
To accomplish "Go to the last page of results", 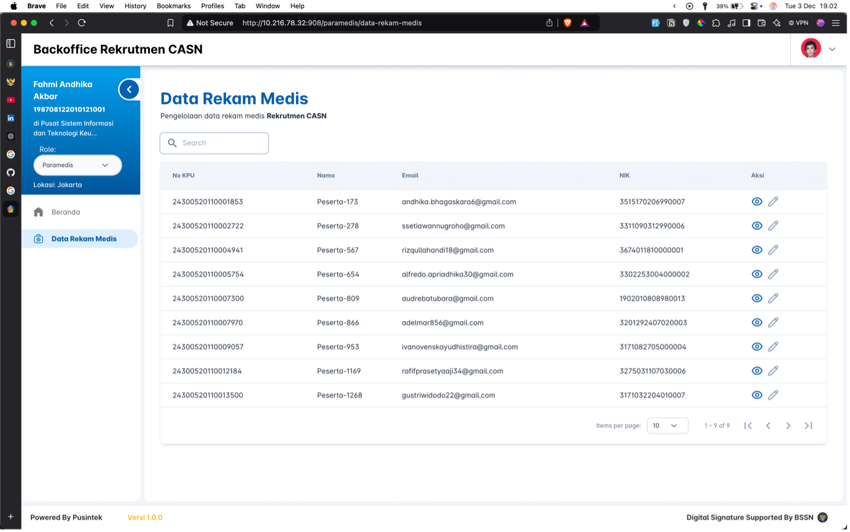I will coord(808,426).
